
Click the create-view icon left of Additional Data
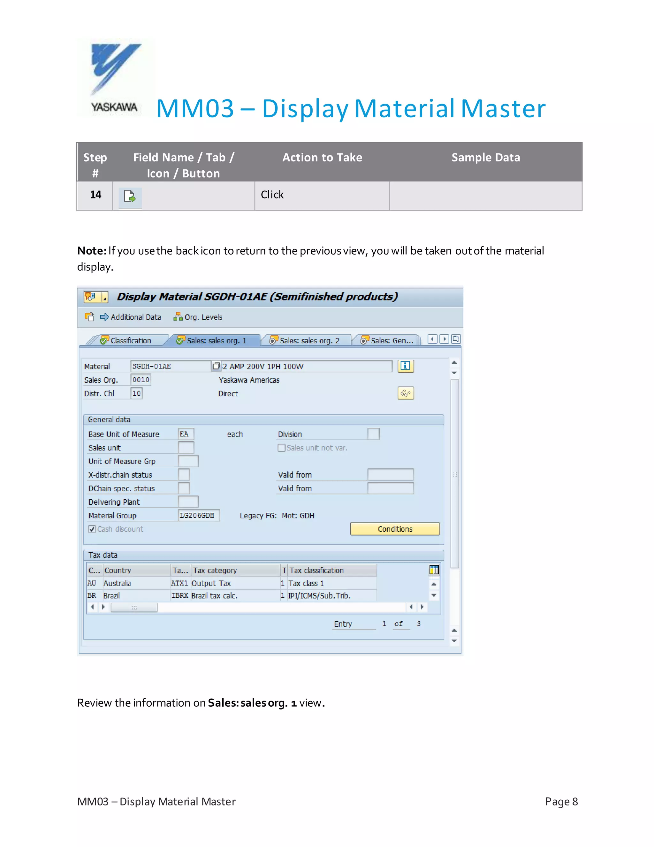tap(89, 317)
